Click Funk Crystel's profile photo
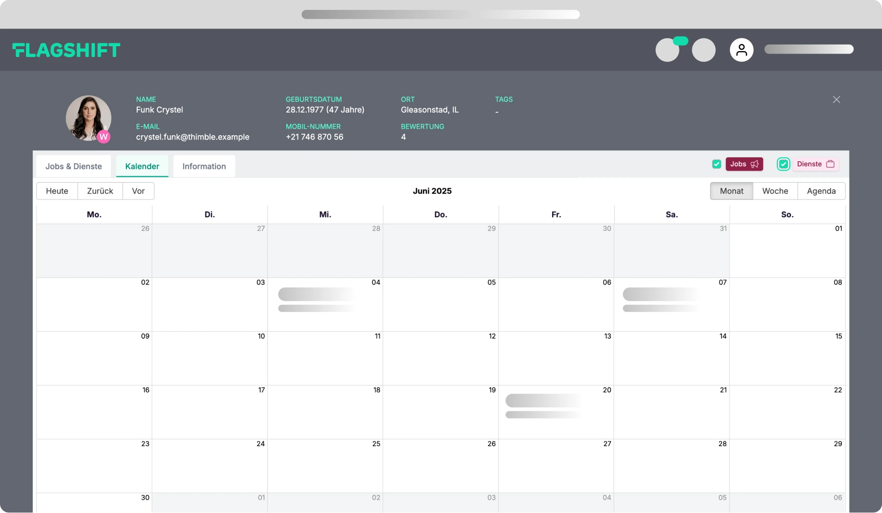The height and width of the screenshot is (513, 882). (x=89, y=118)
